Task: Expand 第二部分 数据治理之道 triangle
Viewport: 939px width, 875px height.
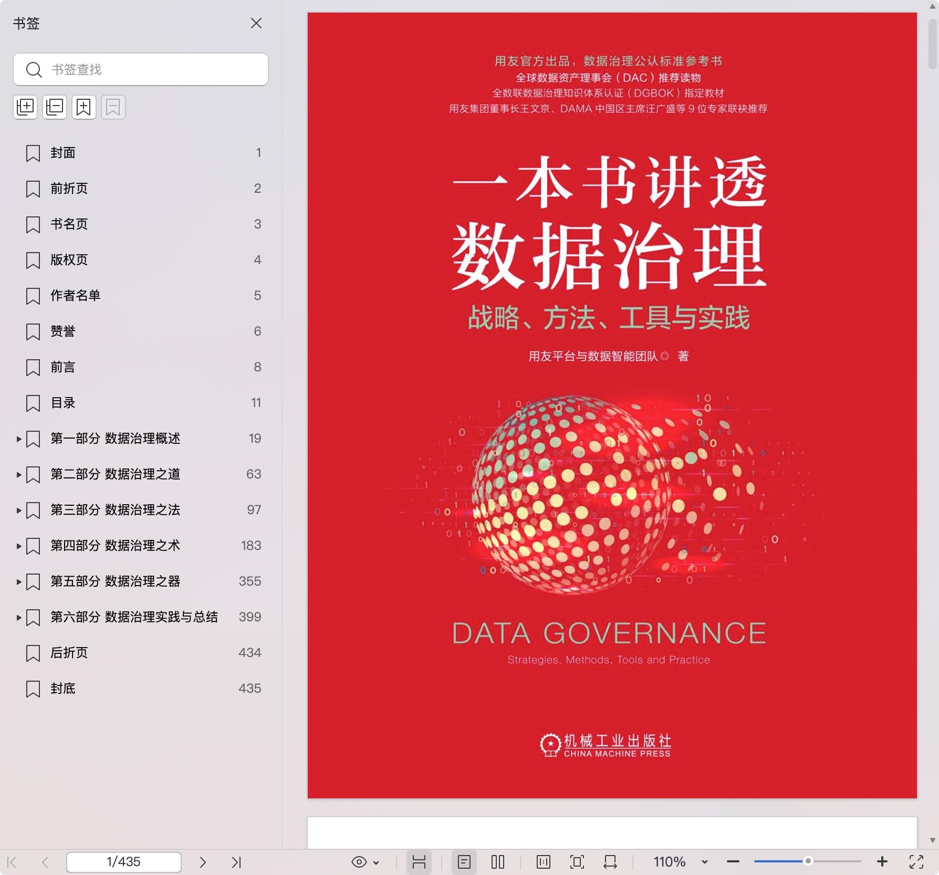Action: pos(18,475)
